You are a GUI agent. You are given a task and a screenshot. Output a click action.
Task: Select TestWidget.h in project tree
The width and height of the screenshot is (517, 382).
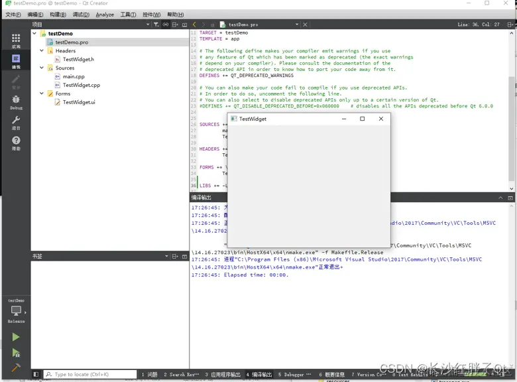coord(78,60)
